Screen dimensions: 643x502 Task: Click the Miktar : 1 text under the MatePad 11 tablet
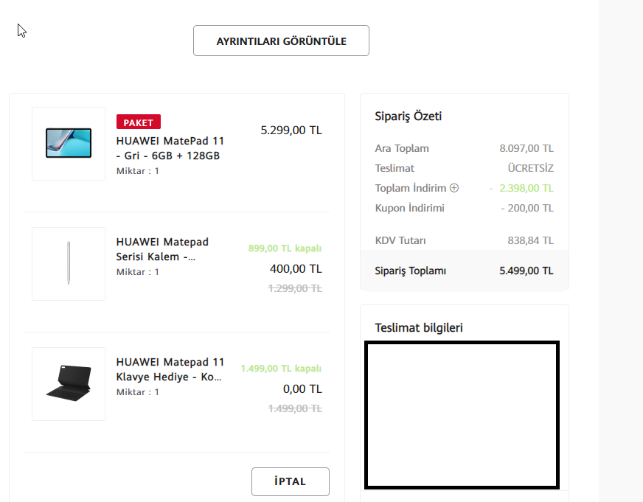137,171
